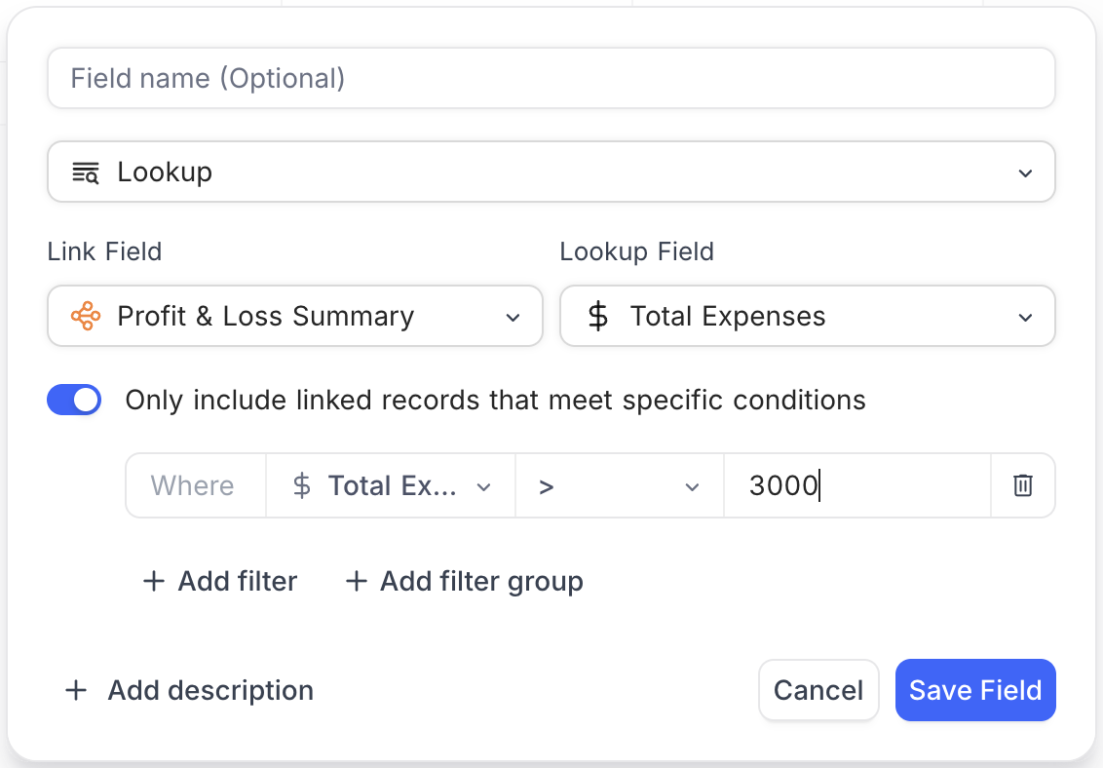Screen dimensions: 1103x768
Task: Delete the filter using the trash icon
Action: pos(1023,485)
